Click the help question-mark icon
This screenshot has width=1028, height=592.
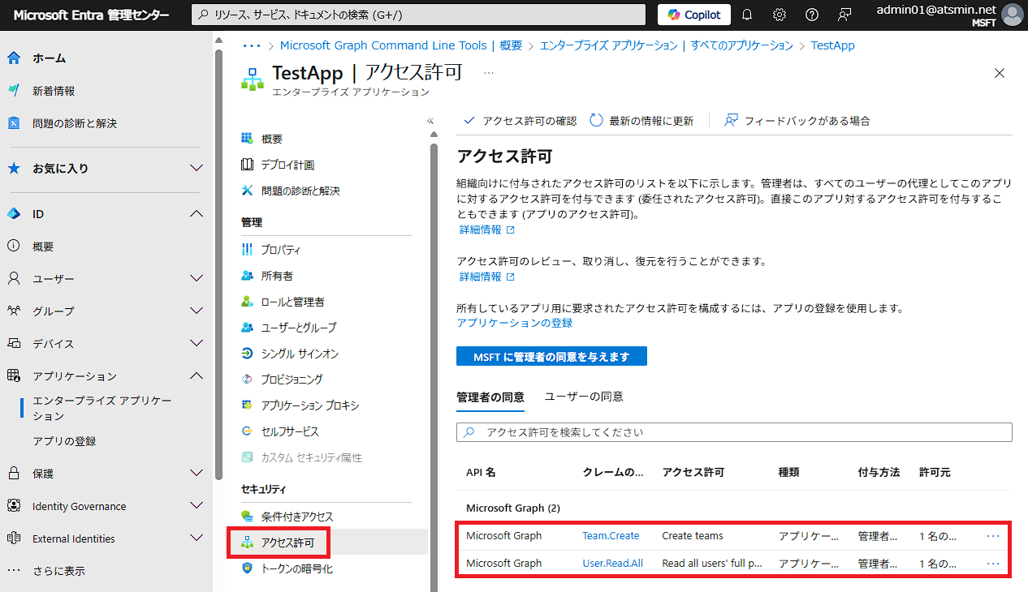click(x=811, y=14)
